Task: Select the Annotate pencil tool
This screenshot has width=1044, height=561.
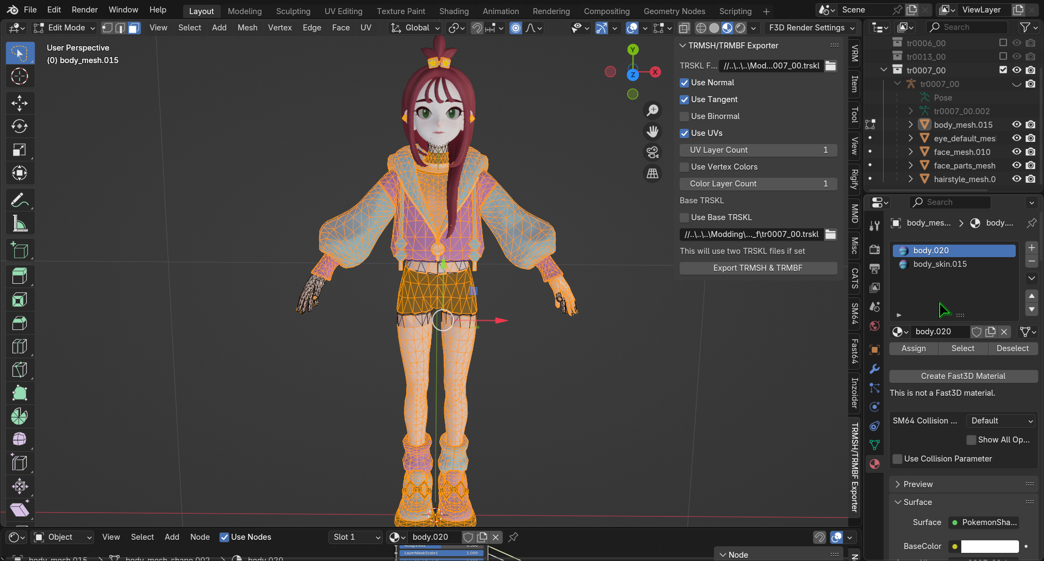Action: [20, 200]
